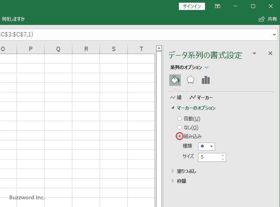
Task: Select column header T
Action: tap(141, 49)
